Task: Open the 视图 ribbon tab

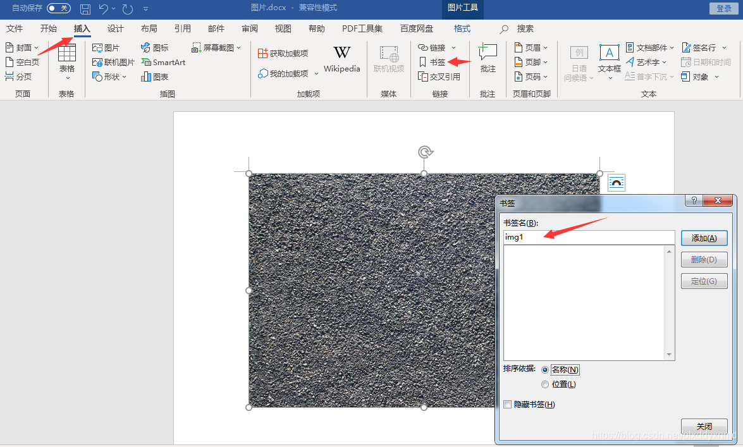Action: pyautogui.click(x=283, y=28)
